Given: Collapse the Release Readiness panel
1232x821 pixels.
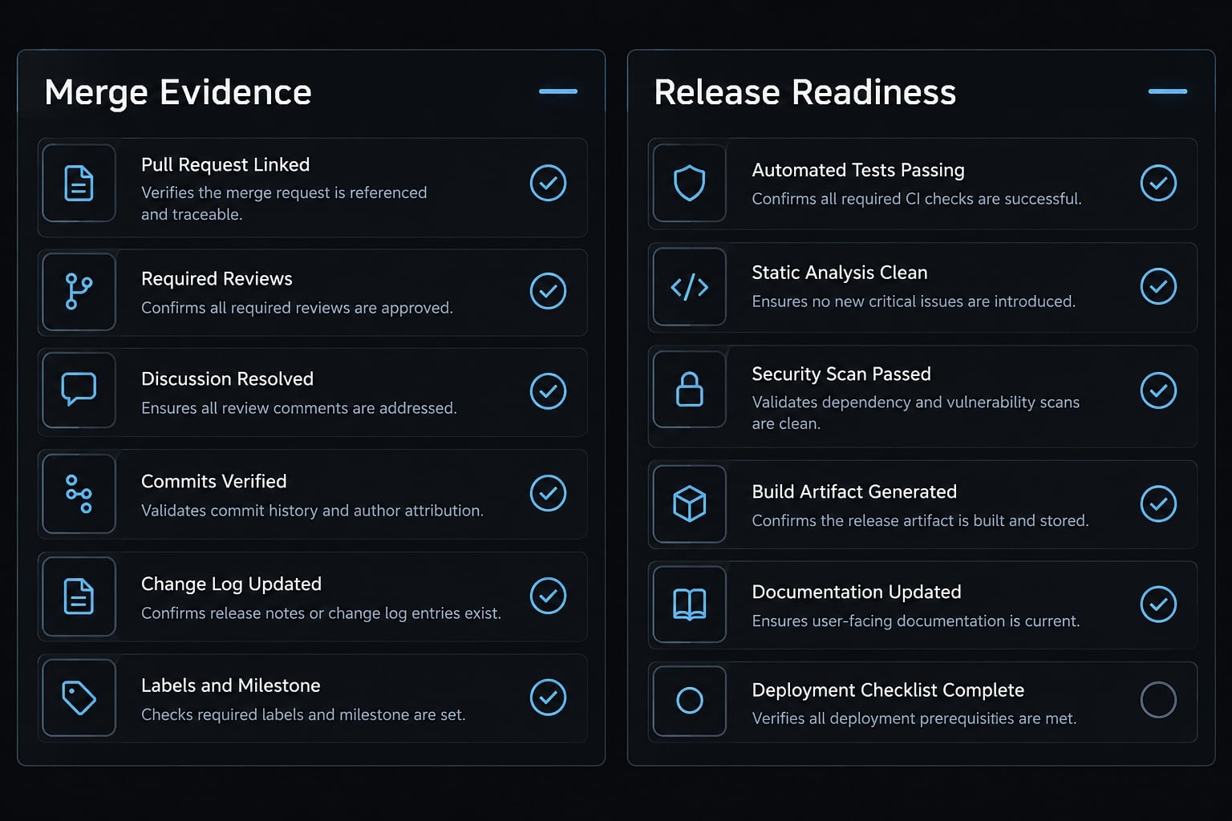Looking at the screenshot, I should [x=1168, y=91].
